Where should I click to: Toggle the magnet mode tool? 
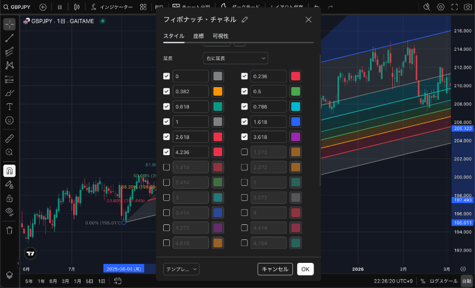9,171
